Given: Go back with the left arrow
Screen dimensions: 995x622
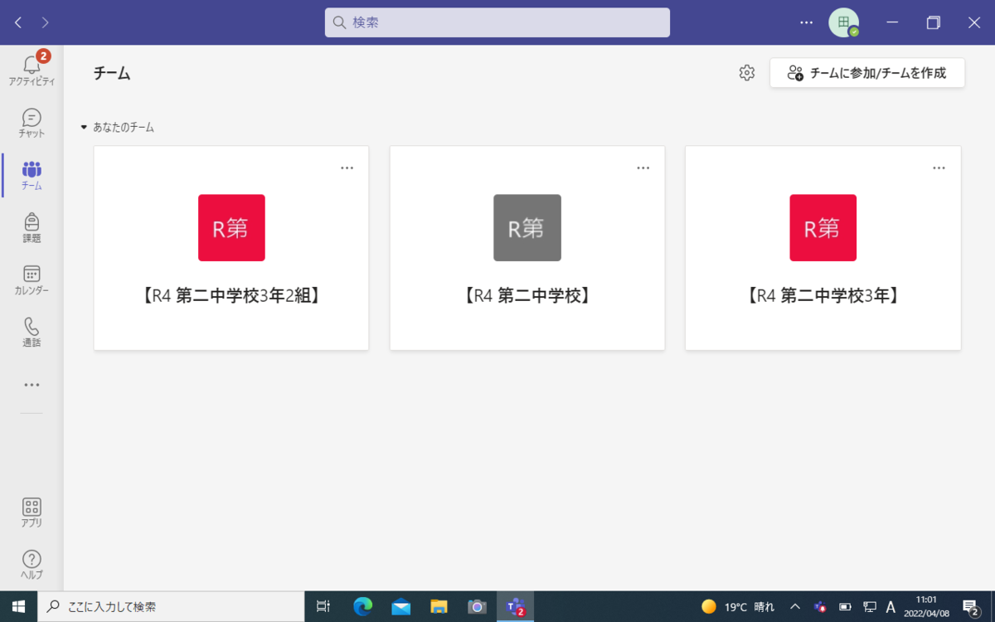Looking at the screenshot, I should (x=18, y=22).
